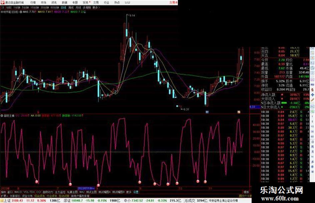Click sidebar 日 period shortcut
This screenshot has width=315, height=203.
pos(312,142)
